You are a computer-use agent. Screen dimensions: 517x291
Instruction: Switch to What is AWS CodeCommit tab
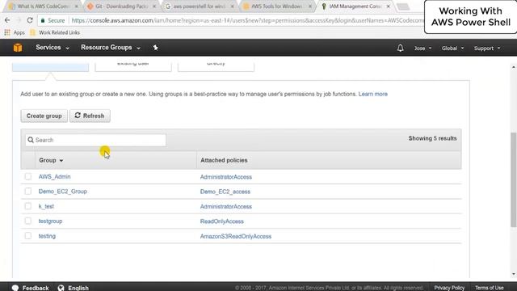[x=42, y=6]
